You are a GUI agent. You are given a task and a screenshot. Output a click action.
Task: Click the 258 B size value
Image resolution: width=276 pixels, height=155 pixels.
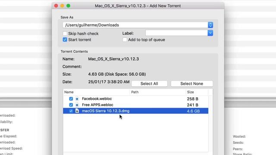click(193, 99)
